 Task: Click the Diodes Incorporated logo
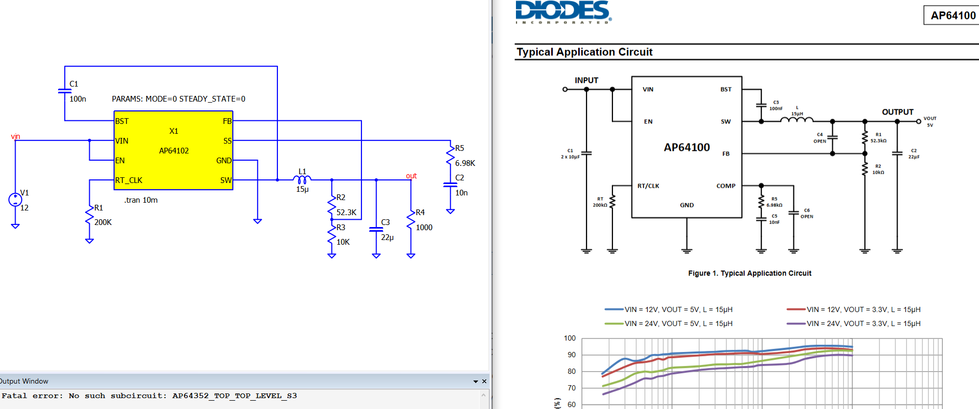click(564, 12)
